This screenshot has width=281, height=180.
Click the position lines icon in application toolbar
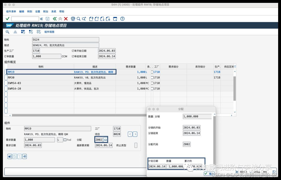click(x=15, y=32)
